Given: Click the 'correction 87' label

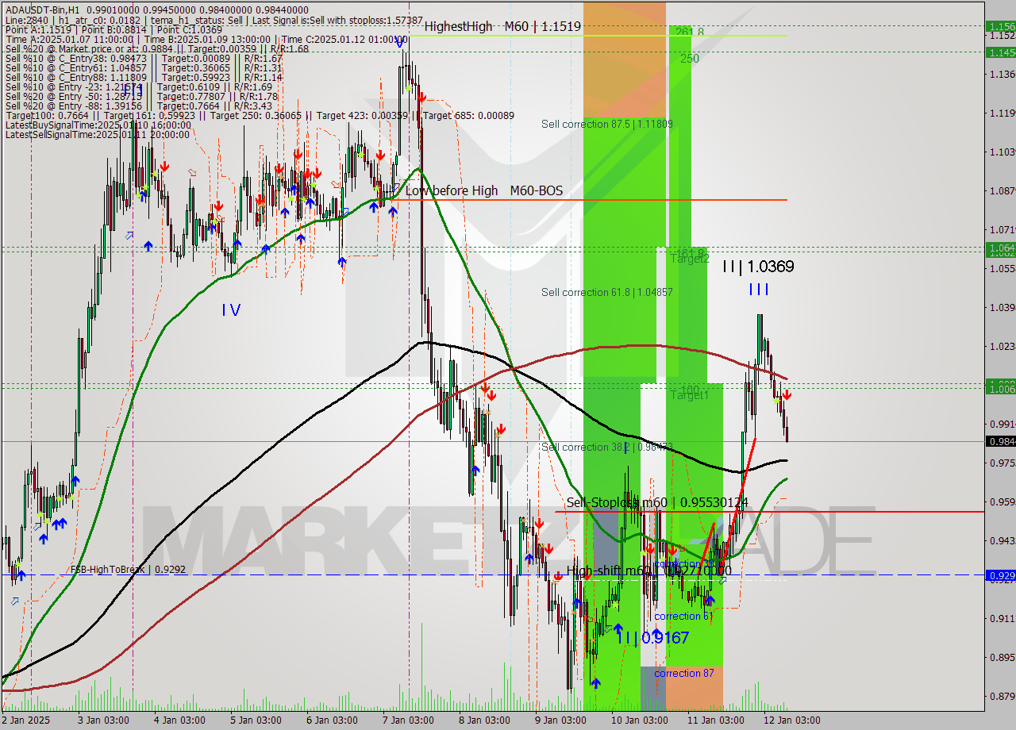Looking at the screenshot, I should point(683,673).
